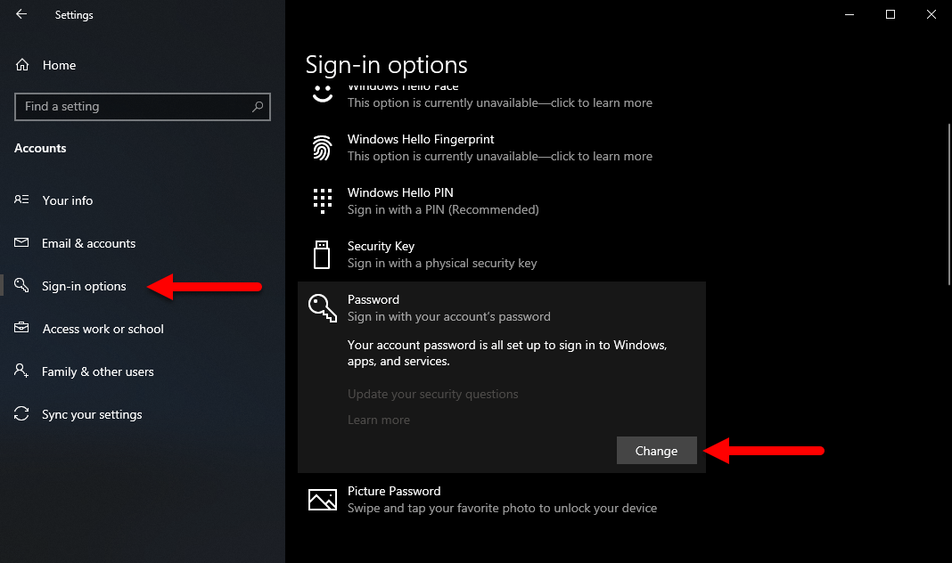Expand the Windows Hello PIN option
Viewport: 952px width, 563px height.
click(x=502, y=200)
